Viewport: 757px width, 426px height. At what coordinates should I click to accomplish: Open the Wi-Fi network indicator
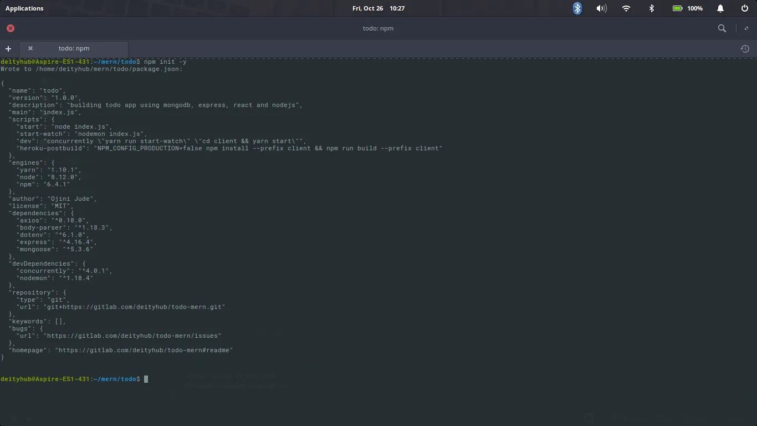tap(626, 8)
